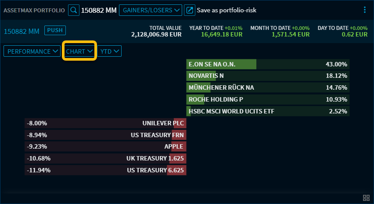
Task: Click the 150882 MM portfolio search field
Action: tap(99, 10)
